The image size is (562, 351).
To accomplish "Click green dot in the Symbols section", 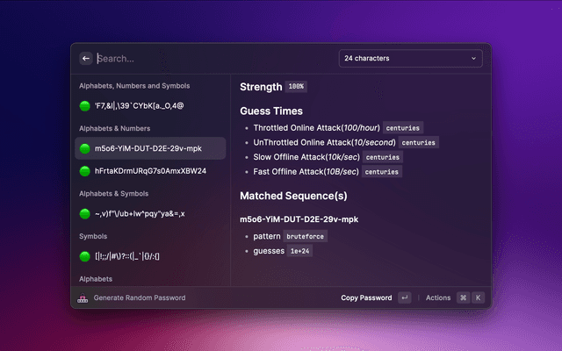I will [x=85, y=256].
